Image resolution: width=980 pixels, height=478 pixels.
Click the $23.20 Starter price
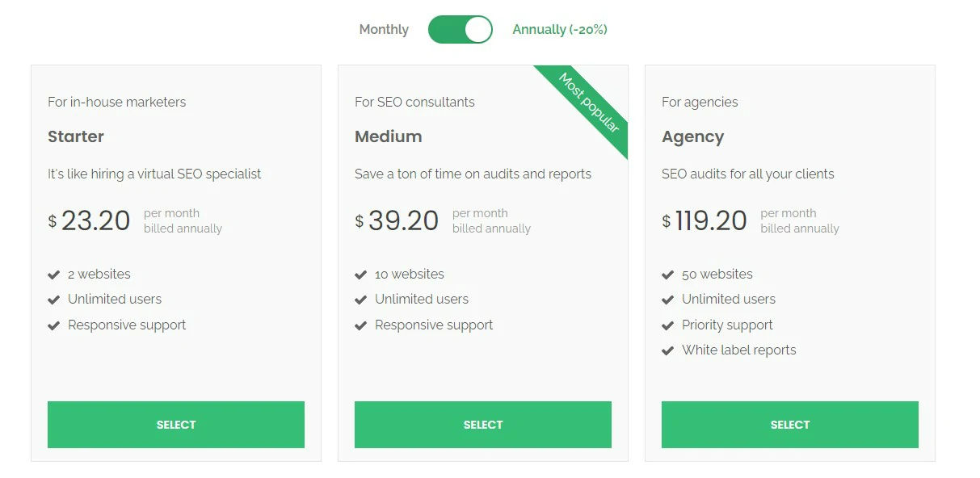point(89,220)
